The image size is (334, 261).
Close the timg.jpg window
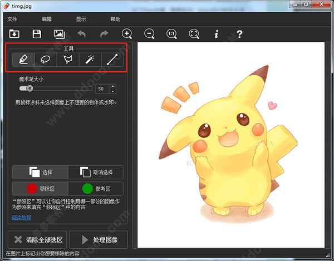pyautogui.click(x=322, y=4)
